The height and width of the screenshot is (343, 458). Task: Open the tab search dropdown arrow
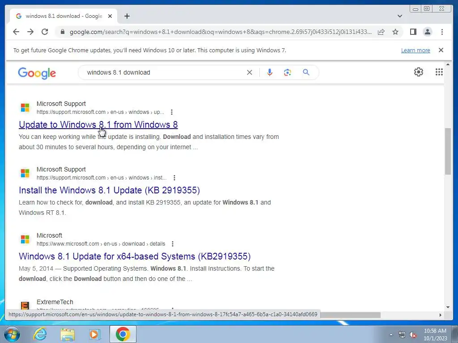[400, 16]
